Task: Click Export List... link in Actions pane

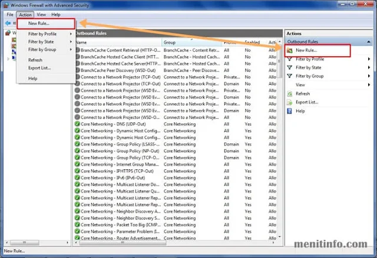Action: (307, 102)
